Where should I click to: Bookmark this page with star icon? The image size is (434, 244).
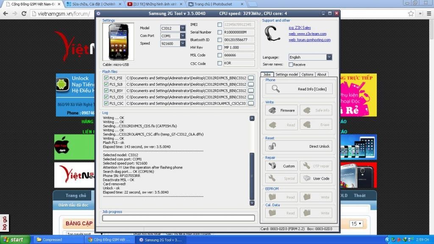point(411,13)
